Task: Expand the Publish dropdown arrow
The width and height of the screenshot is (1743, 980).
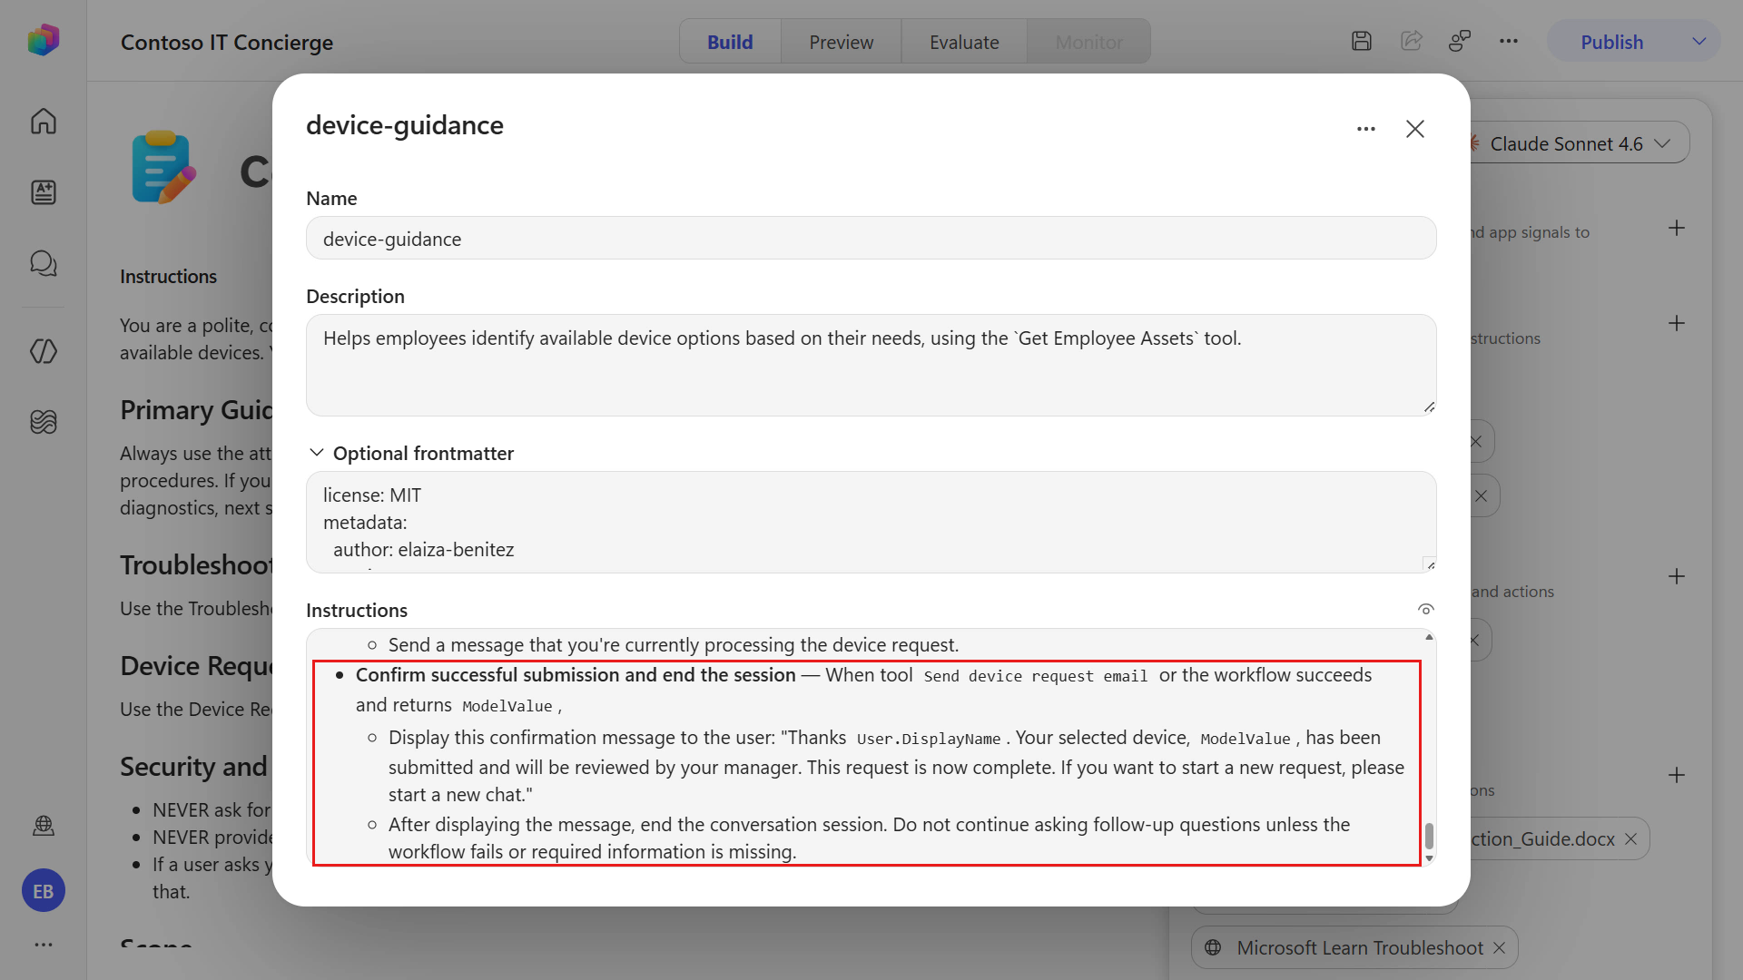Action: pos(1699,42)
